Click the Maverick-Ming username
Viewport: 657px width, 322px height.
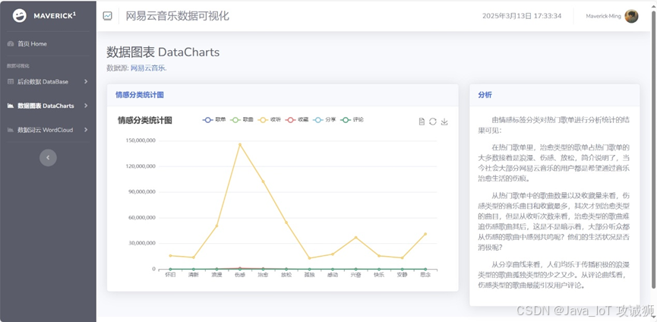tap(603, 17)
